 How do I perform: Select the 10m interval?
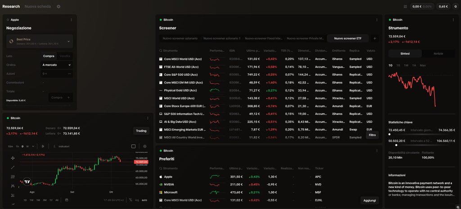tap(10, 146)
